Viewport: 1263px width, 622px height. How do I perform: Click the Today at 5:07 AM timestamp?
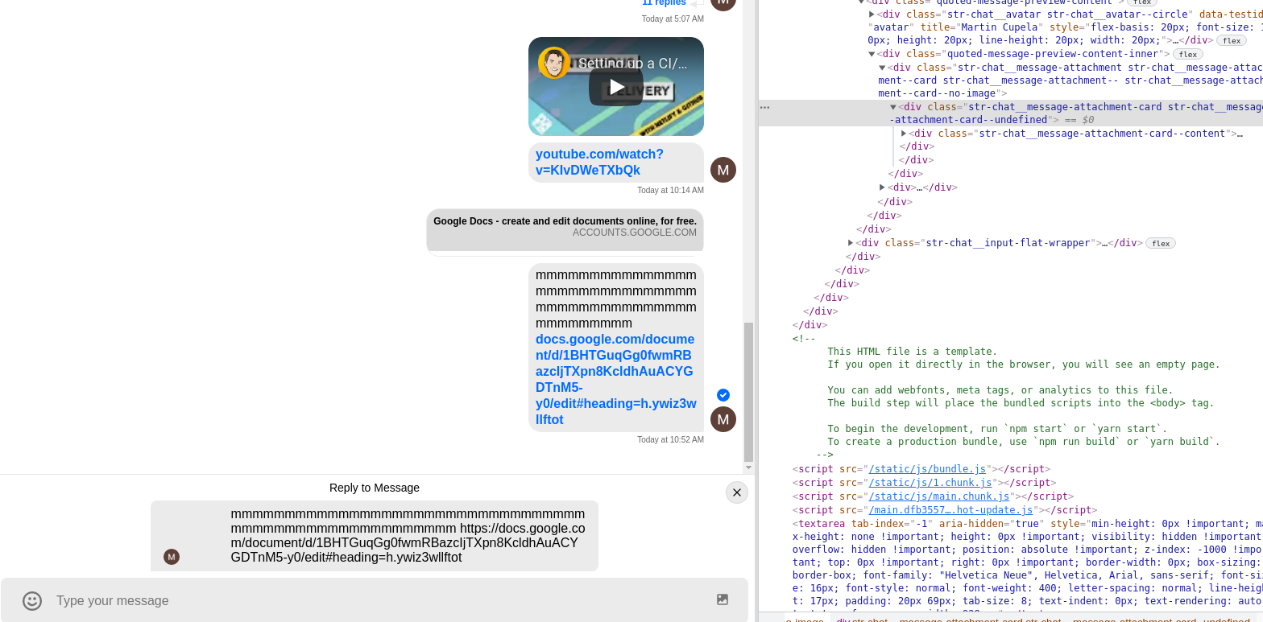(673, 19)
